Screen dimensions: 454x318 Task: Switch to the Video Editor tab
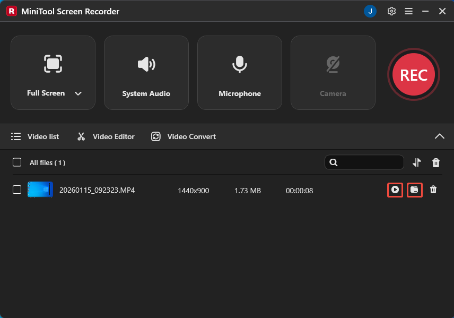tap(105, 136)
